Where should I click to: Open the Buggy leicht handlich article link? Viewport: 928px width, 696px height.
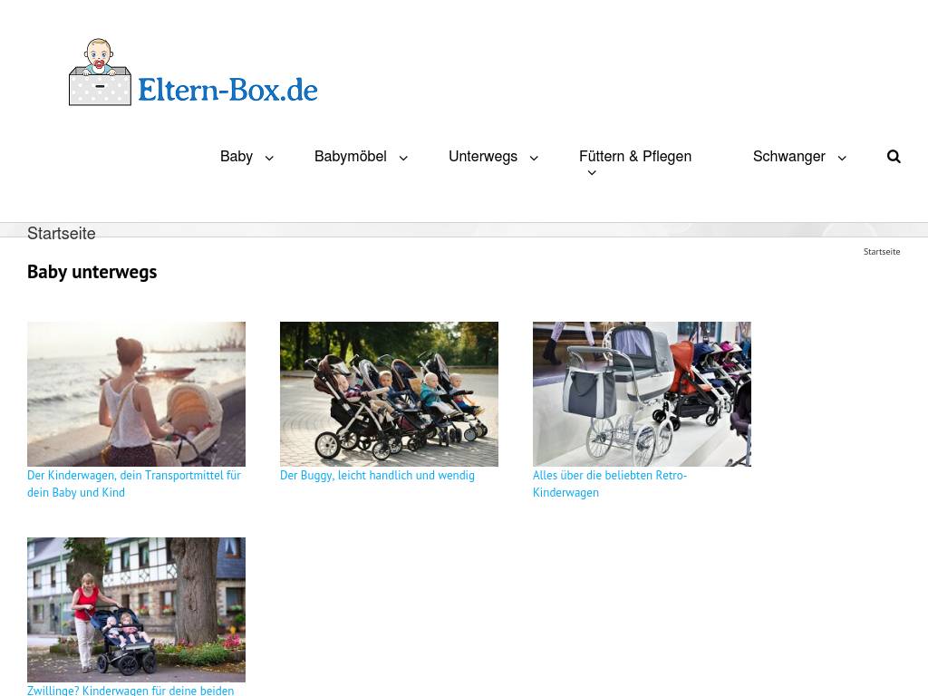[x=377, y=475]
